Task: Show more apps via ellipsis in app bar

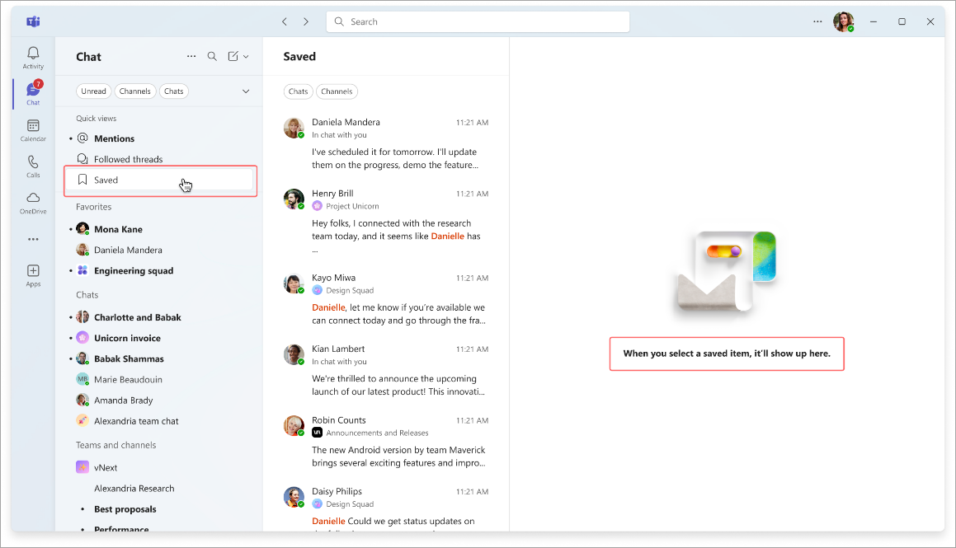Action: pyautogui.click(x=33, y=239)
